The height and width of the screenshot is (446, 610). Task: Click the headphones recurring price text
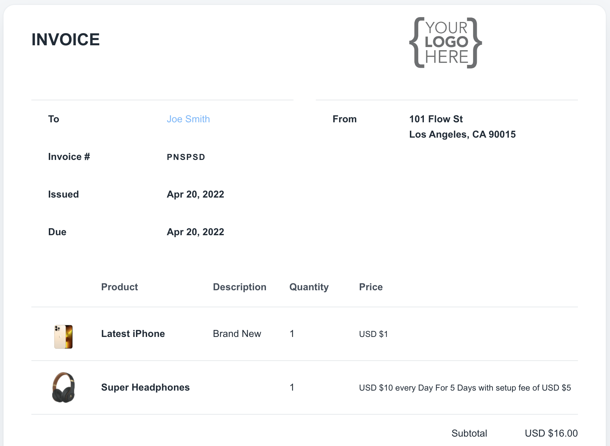click(465, 388)
